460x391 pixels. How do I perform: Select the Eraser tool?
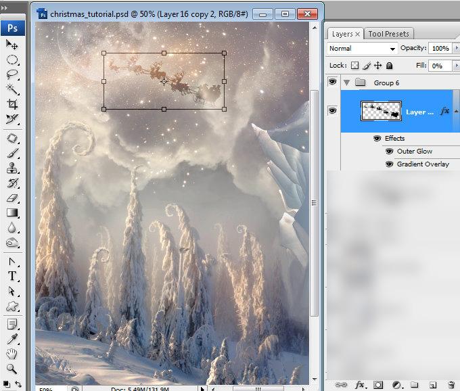click(11, 198)
